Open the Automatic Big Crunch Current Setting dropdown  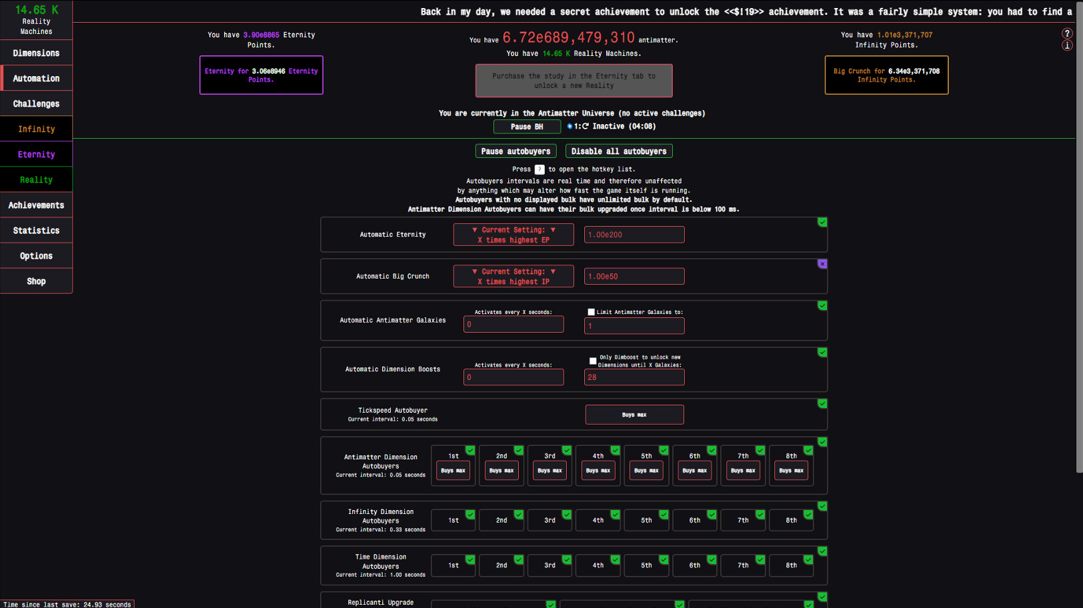point(513,276)
